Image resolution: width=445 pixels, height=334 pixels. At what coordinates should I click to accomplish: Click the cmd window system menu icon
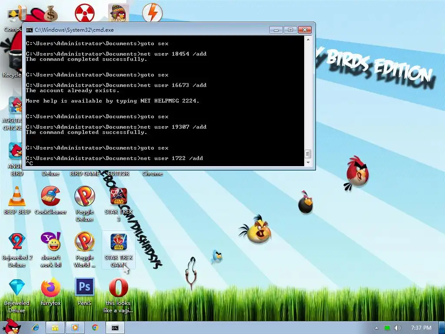tap(29, 30)
